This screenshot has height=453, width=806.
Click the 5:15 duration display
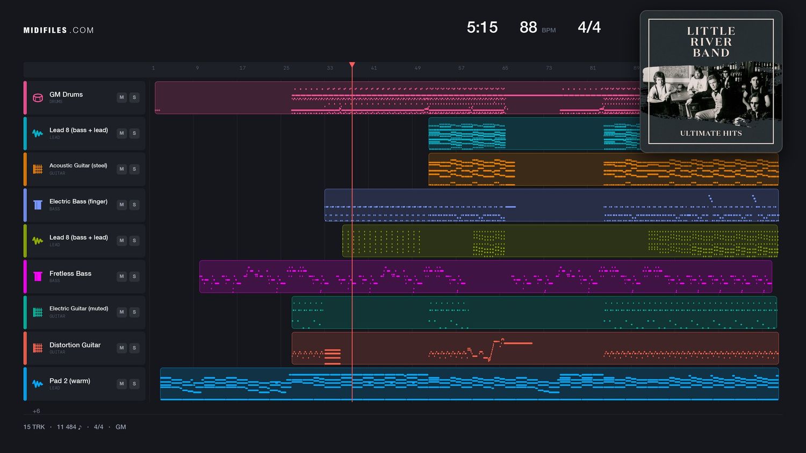click(482, 27)
